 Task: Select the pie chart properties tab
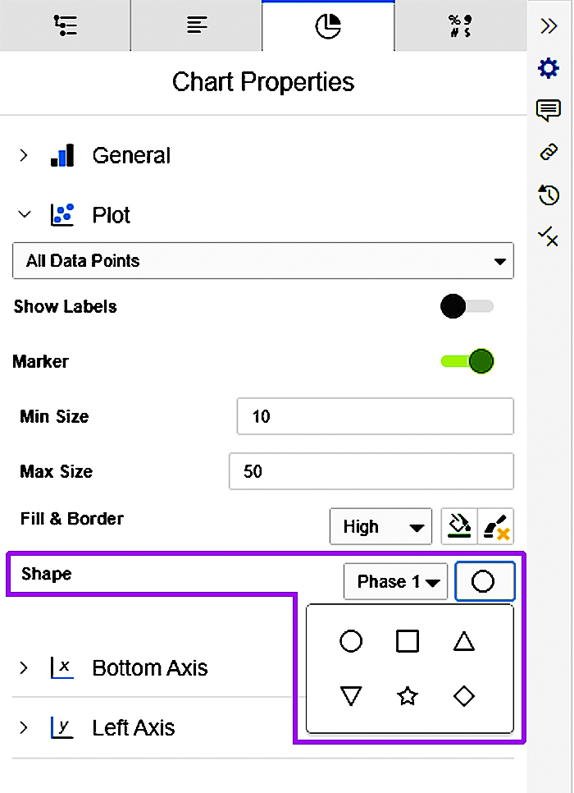pos(328,25)
